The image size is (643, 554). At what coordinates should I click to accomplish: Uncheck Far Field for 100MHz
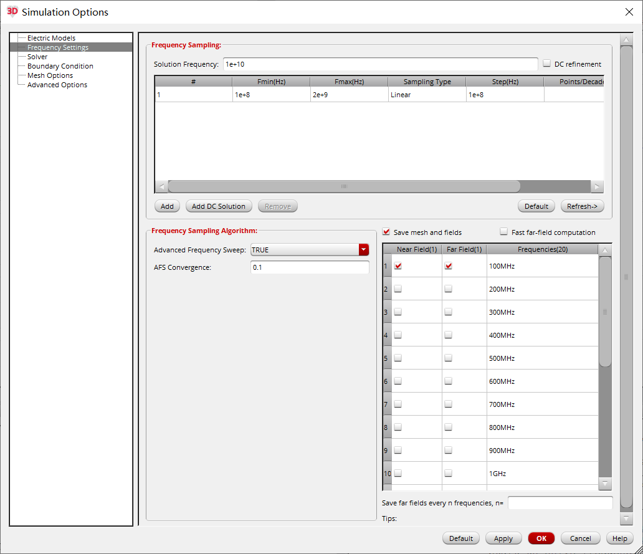[447, 265]
